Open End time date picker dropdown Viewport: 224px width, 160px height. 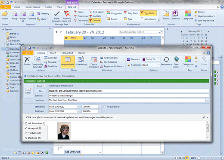(78, 111)
